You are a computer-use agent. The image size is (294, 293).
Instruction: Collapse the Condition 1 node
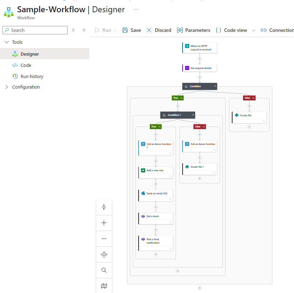coord(193,115)
